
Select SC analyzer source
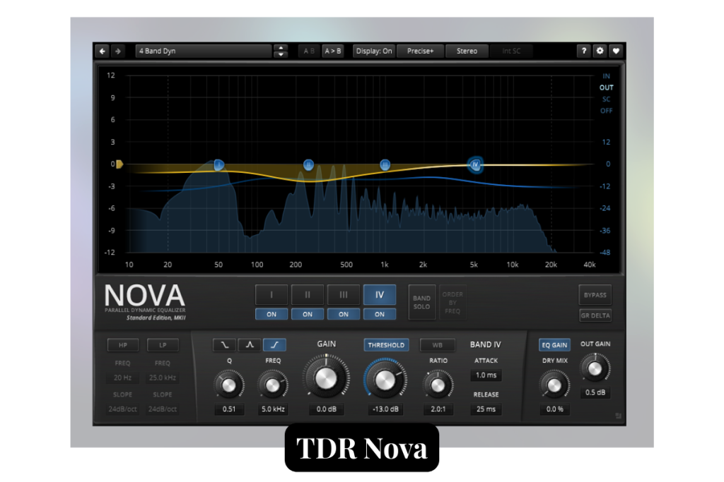[606, 99]
